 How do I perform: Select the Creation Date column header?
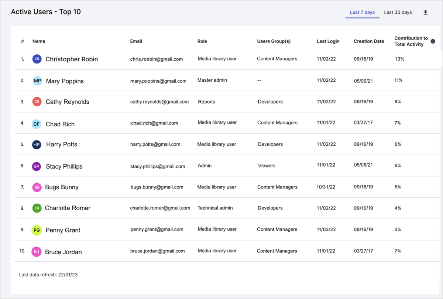point(369,41)
